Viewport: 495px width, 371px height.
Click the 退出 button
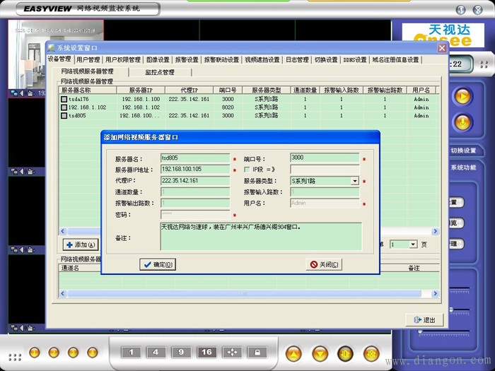tap(424, 320)
